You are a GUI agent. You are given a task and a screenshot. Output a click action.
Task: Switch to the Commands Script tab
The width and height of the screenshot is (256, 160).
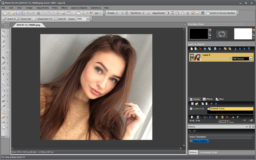[x=208, y=152]
